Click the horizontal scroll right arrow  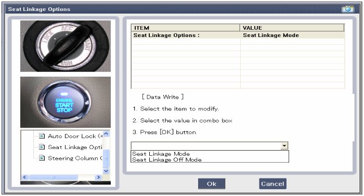[98, 177]
